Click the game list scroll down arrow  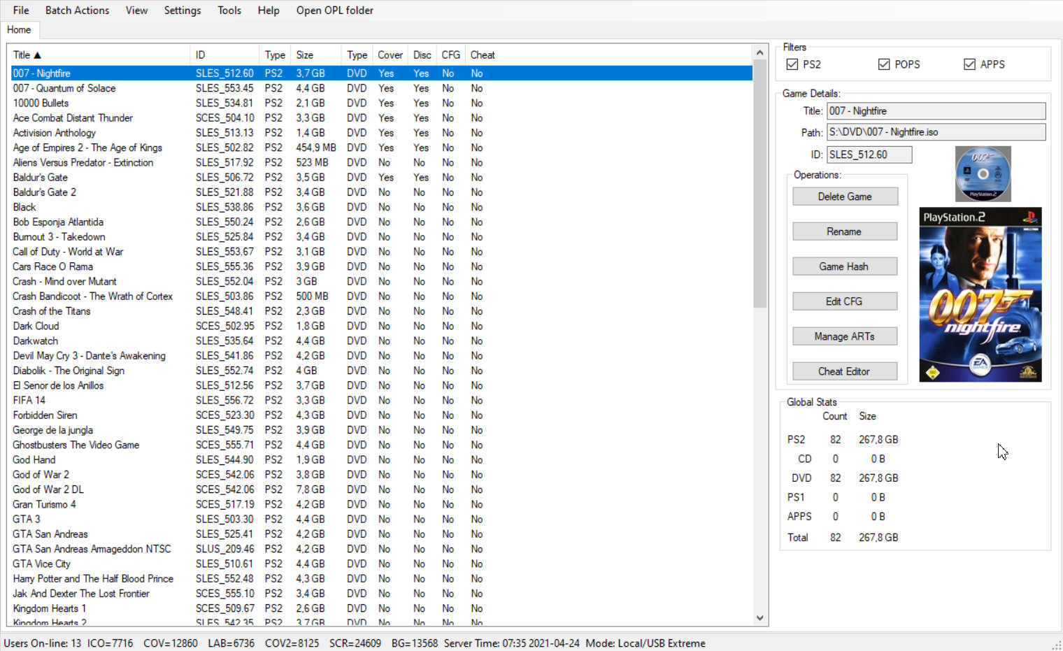click(760, 618)
